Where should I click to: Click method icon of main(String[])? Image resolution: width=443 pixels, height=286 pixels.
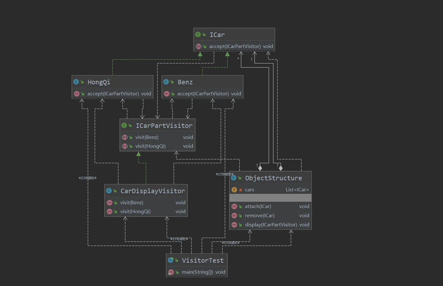tap(171, 272)
